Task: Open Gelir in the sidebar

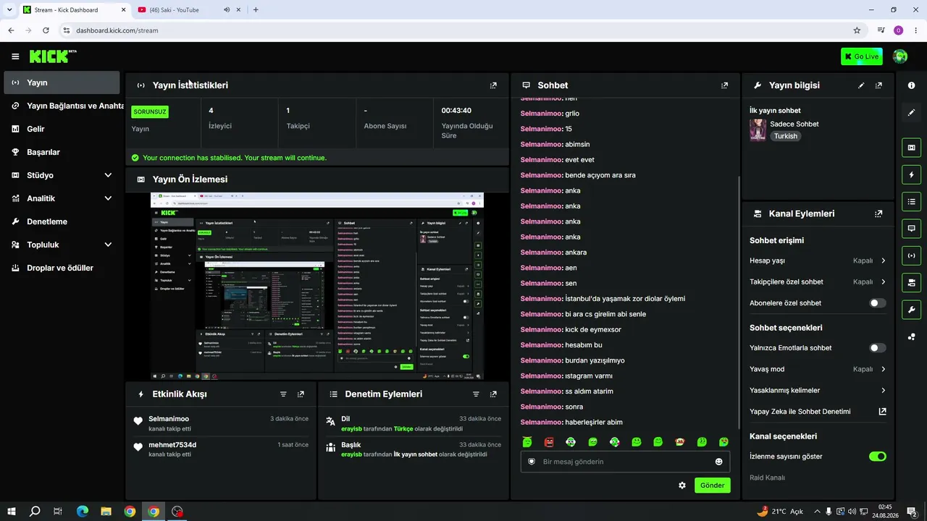Action: pos(62,129)
